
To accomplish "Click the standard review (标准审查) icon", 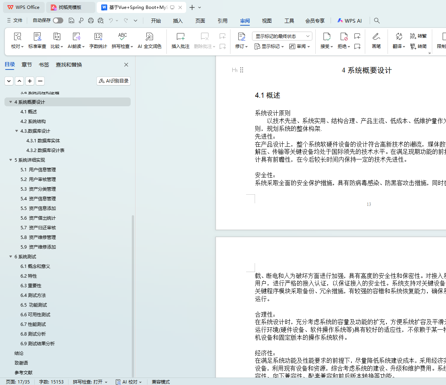I will pyautogui.click(x=37, y=37).
